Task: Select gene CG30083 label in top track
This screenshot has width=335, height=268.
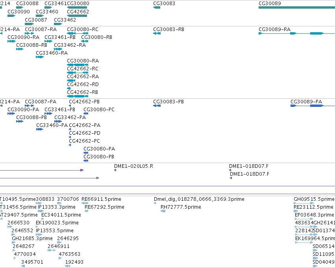Action: point(164,4)
